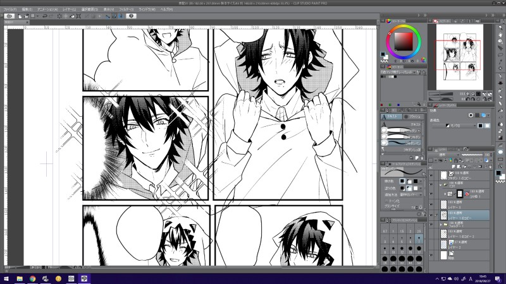The image size is (506, 284).
Task: Hide the レイヤー 3 layer
Action: (x=431, y=204)
